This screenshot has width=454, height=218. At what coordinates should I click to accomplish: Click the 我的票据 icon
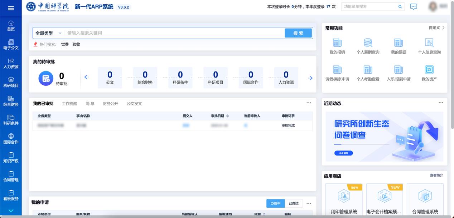399,43
